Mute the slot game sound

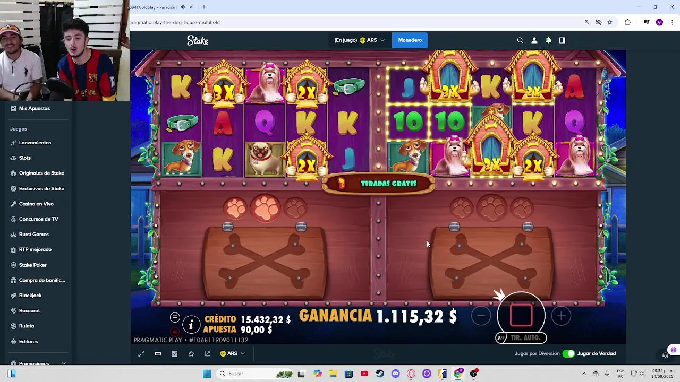tap(175, 332)
